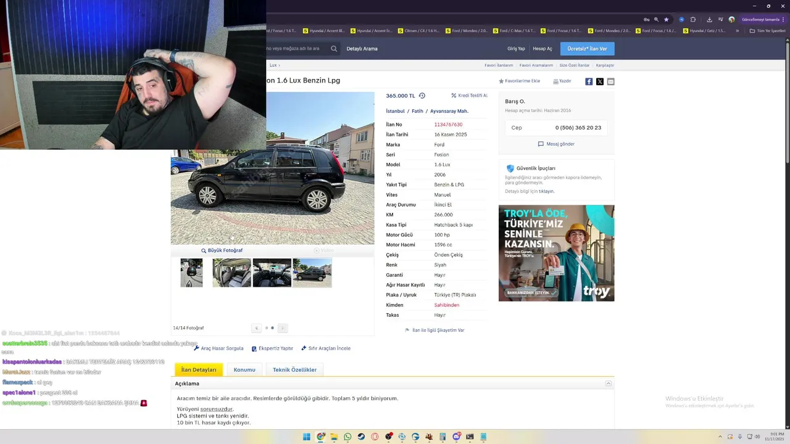This screenshot has height=444, width=790.
Task: Switch to Teknik Özellikler tab
Action: pyautogui.click(x=294, y=369)
